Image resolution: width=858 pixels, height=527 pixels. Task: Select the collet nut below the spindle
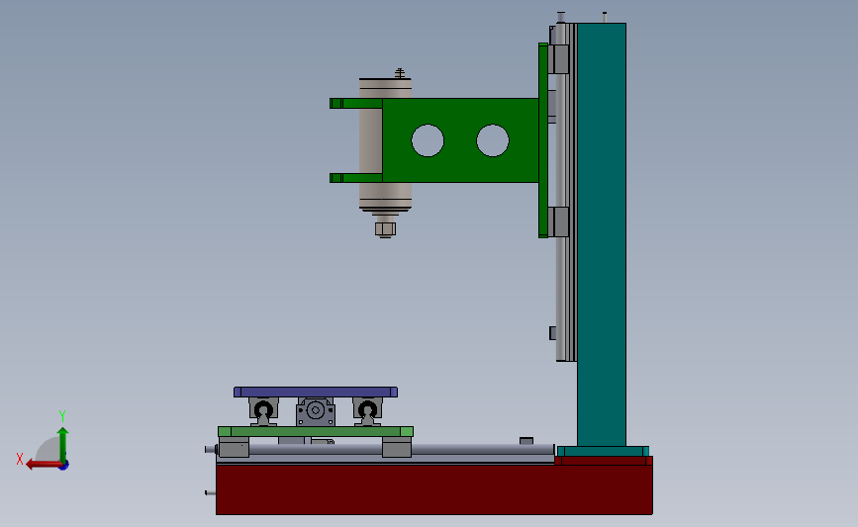[x=385, y=228]
